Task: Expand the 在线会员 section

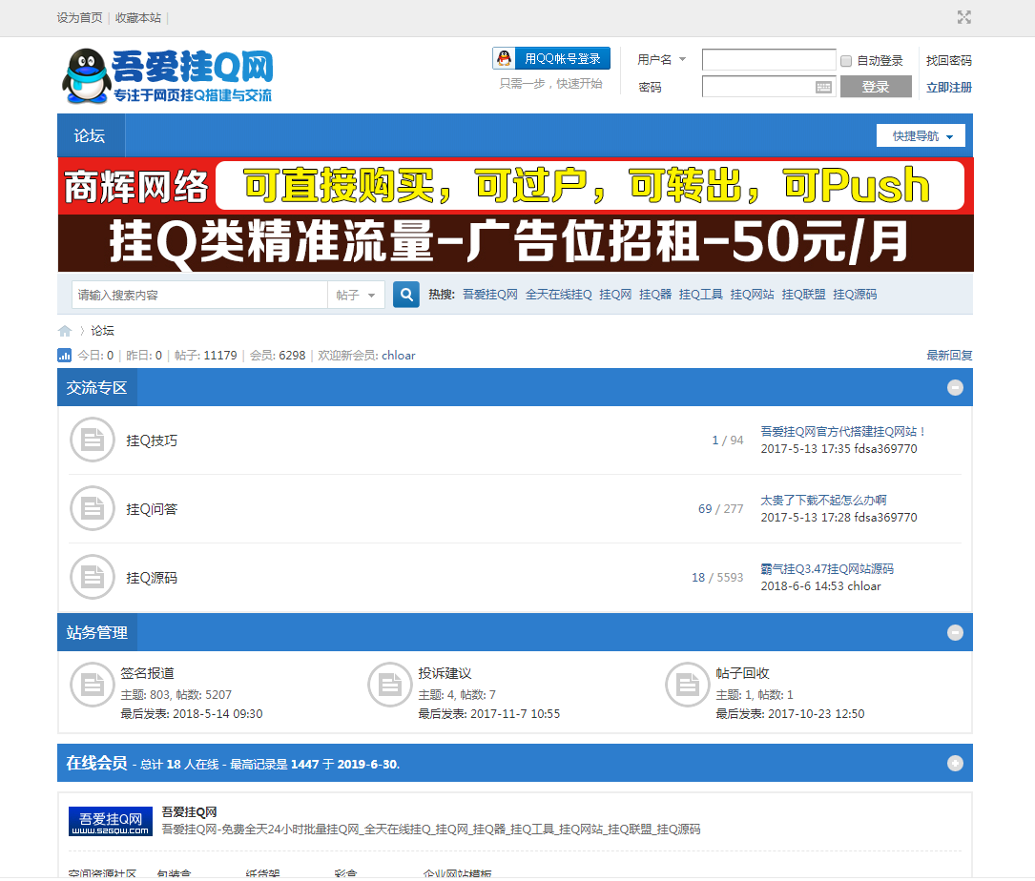Action: pyautogui.click(x=955, y=764)
